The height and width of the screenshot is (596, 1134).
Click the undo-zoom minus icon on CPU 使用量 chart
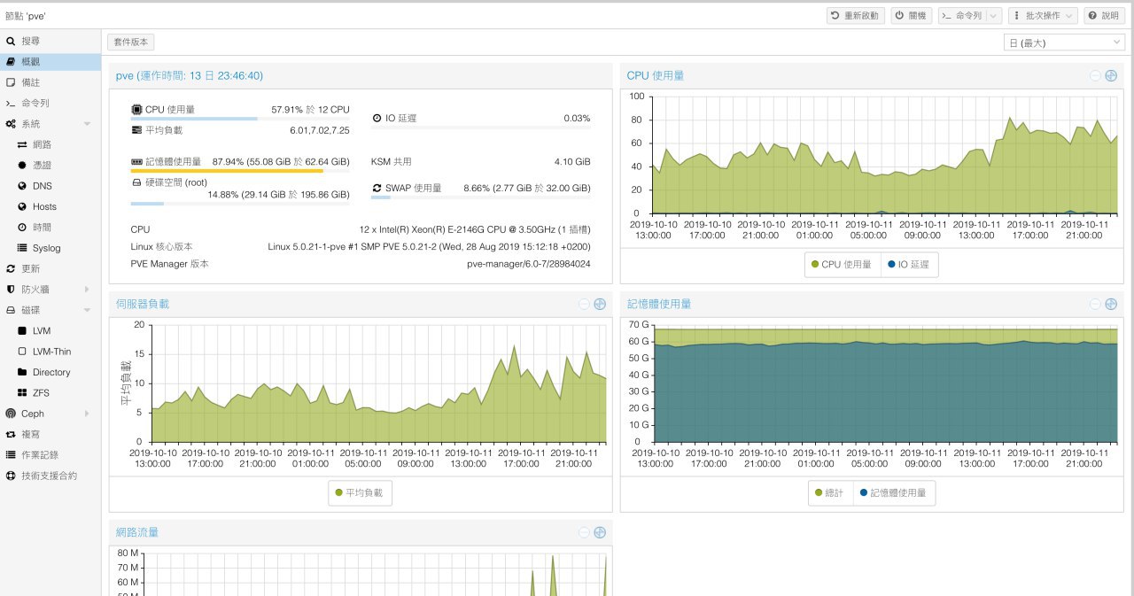[x=1095, y=75]
